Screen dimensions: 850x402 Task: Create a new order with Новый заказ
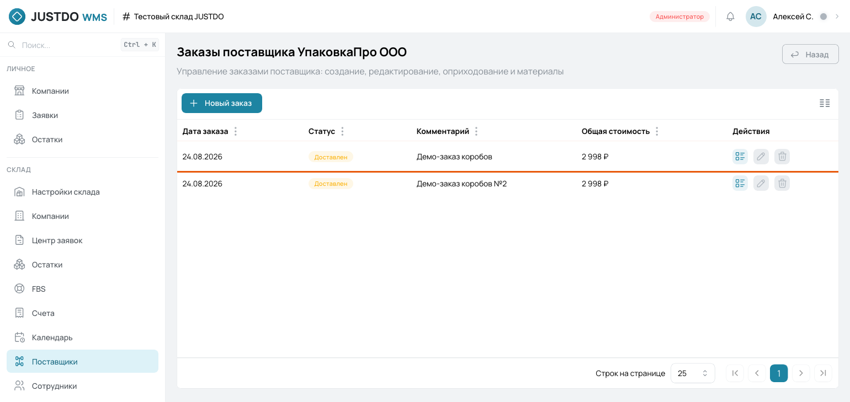(x=222, y=103)
